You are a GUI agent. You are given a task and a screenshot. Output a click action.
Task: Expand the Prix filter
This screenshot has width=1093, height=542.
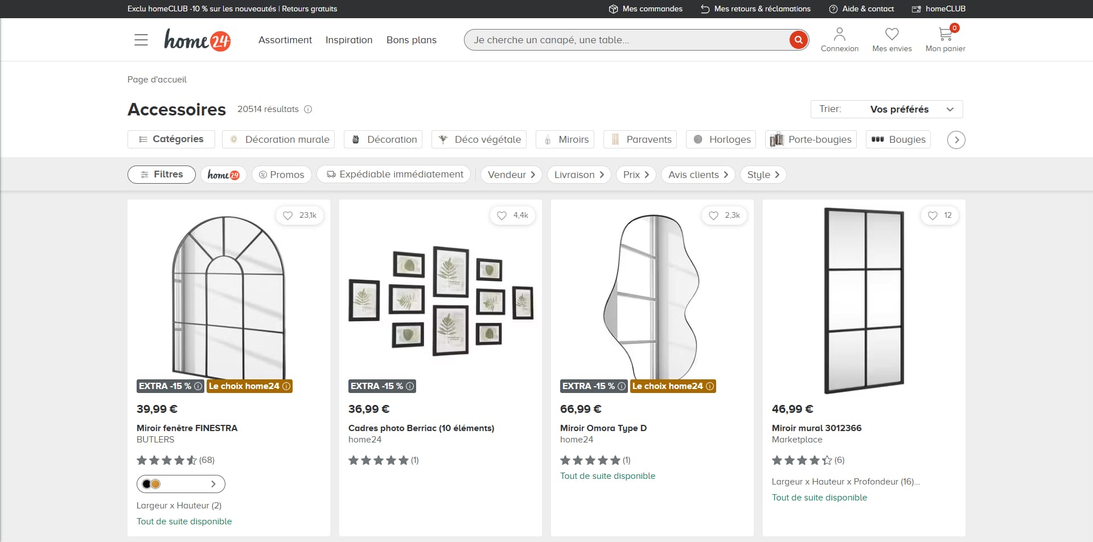(636, 175)
